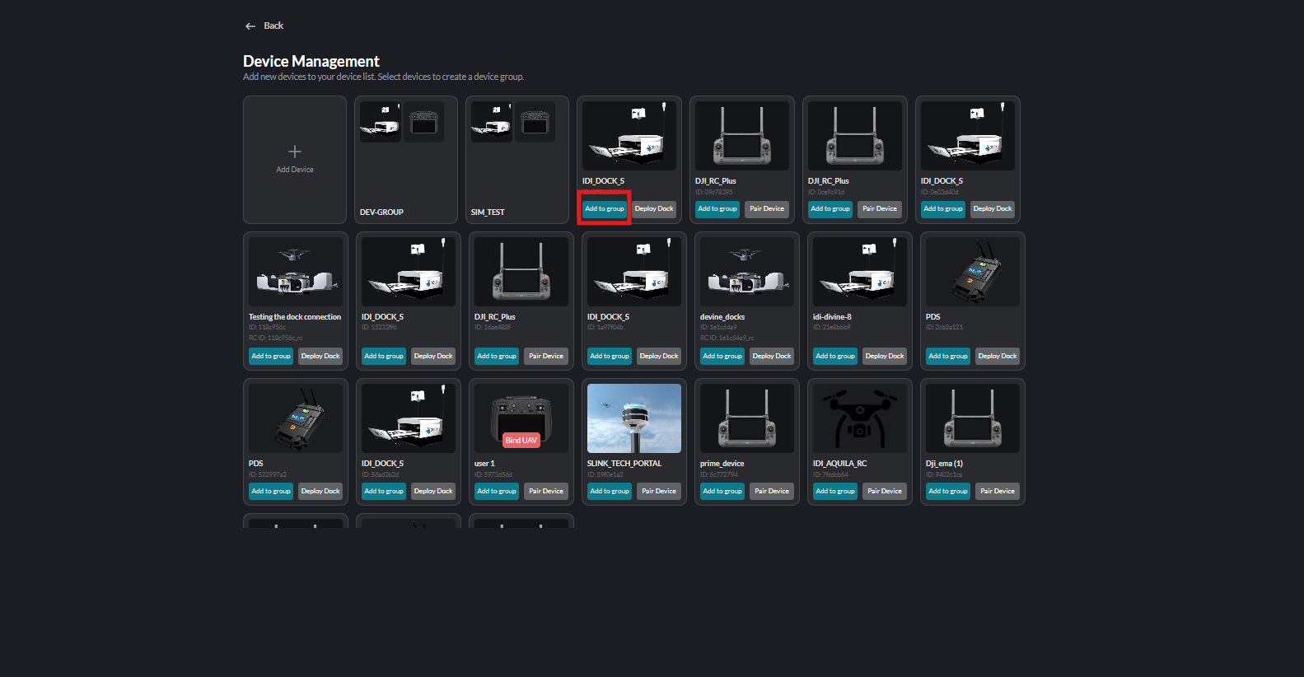Deploy Dock for devine_docks
Screen dimensions: 1304x677
(x=772, y=357)
